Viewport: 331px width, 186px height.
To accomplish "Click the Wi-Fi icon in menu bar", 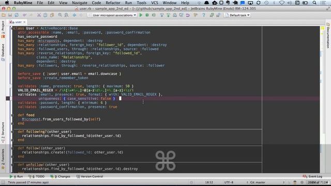I will 282,3.
